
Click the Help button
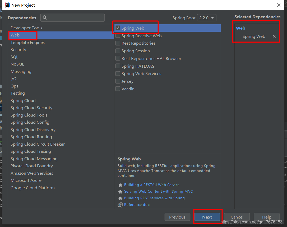266,217
